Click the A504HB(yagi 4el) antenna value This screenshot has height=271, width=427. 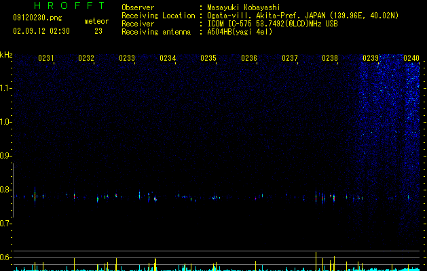[x=240, y=32]
